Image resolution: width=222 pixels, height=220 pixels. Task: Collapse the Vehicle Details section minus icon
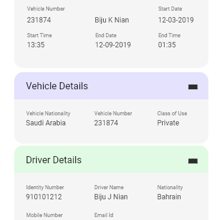[x=193, y=87]
